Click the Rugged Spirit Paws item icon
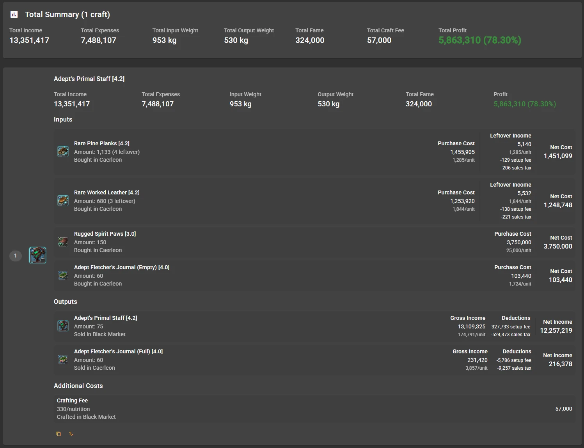 coord(63,242)
